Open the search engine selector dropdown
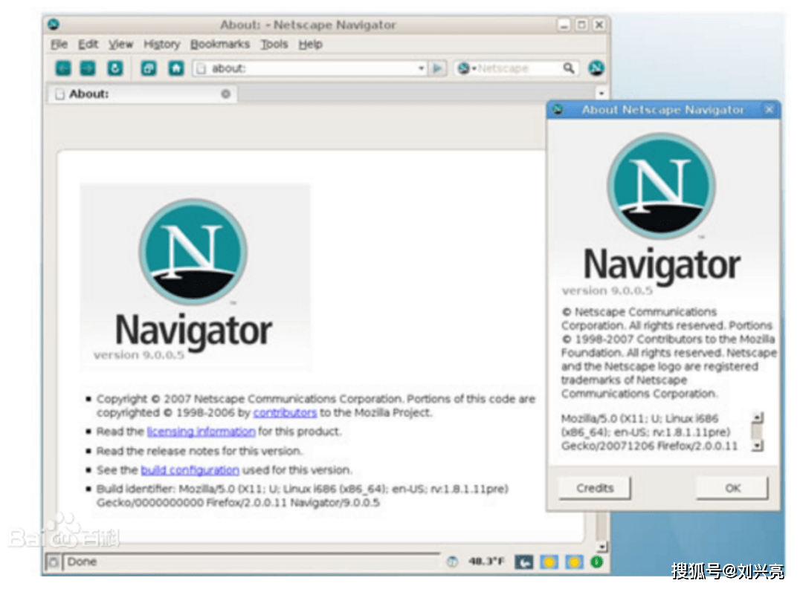This screenshot has height=589, width=803. click(x=466, y=68)
